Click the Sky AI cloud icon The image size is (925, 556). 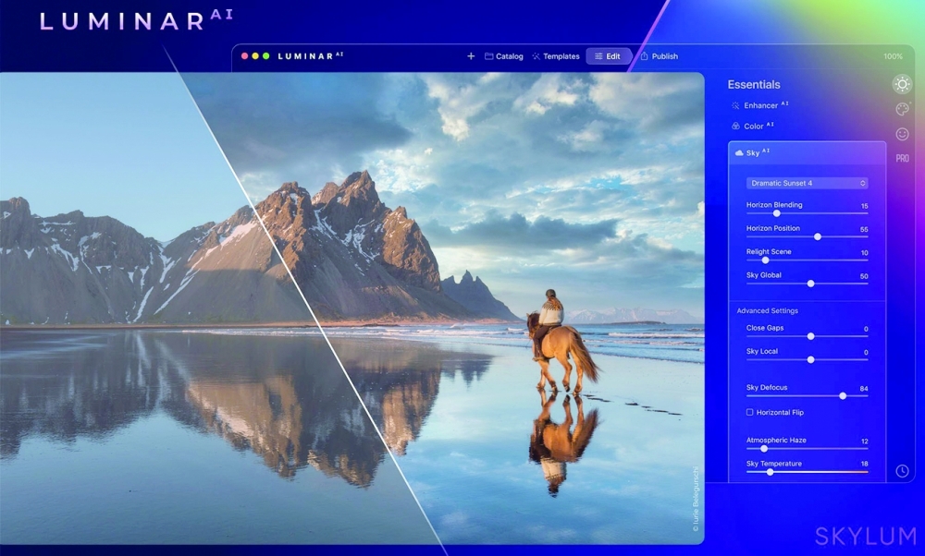click(x=738, y=153)
